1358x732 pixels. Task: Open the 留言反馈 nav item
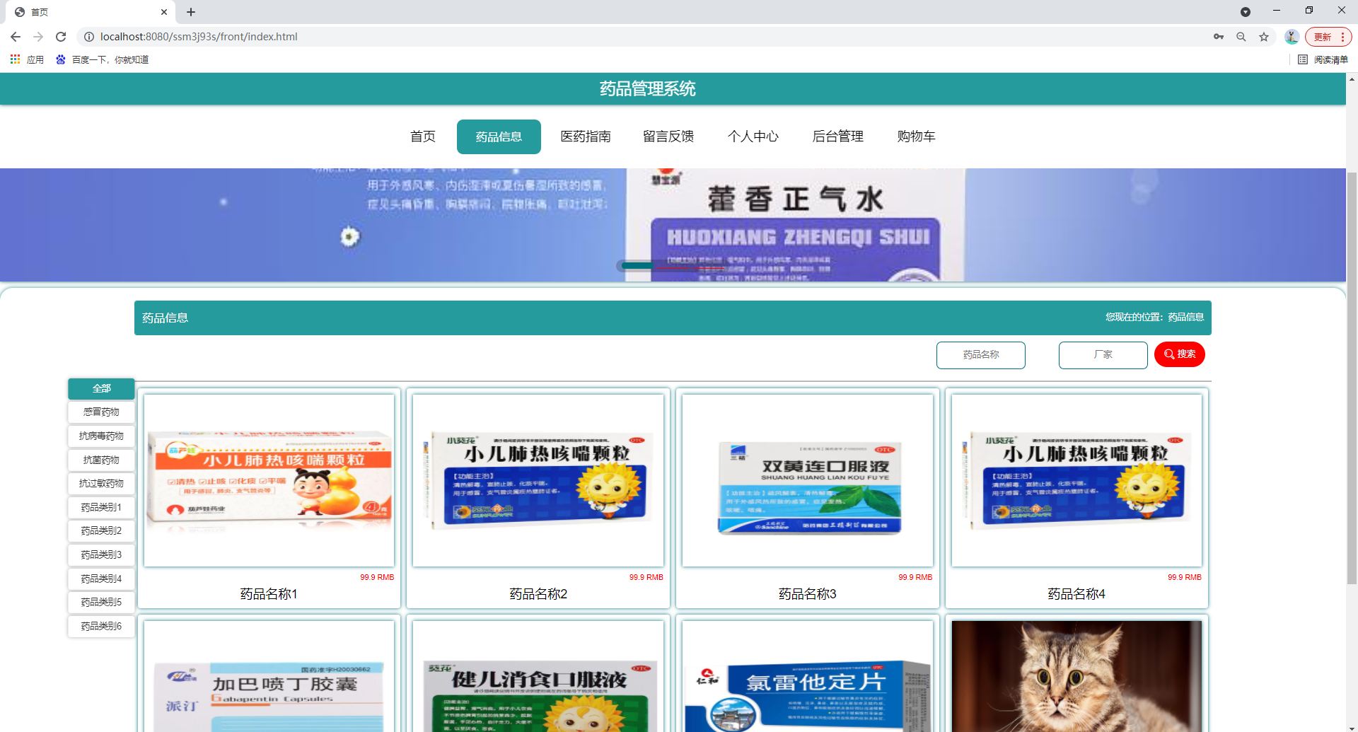pyautogui.click(x=668, y=136)
